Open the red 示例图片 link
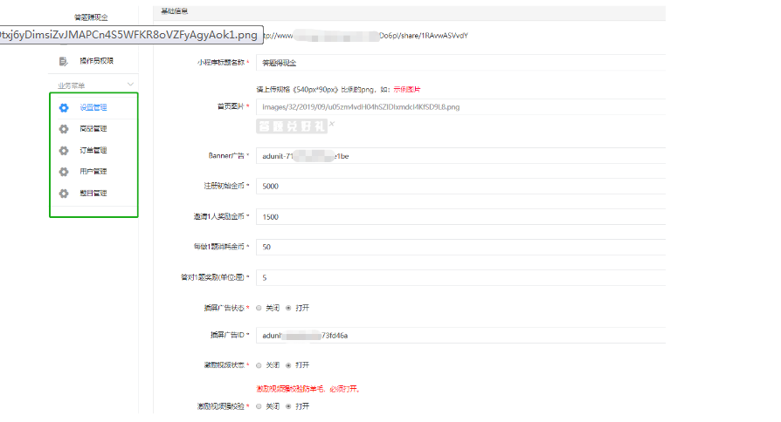Image resolution: width=781 pixels, height=422 pixels. pos(407,90)
